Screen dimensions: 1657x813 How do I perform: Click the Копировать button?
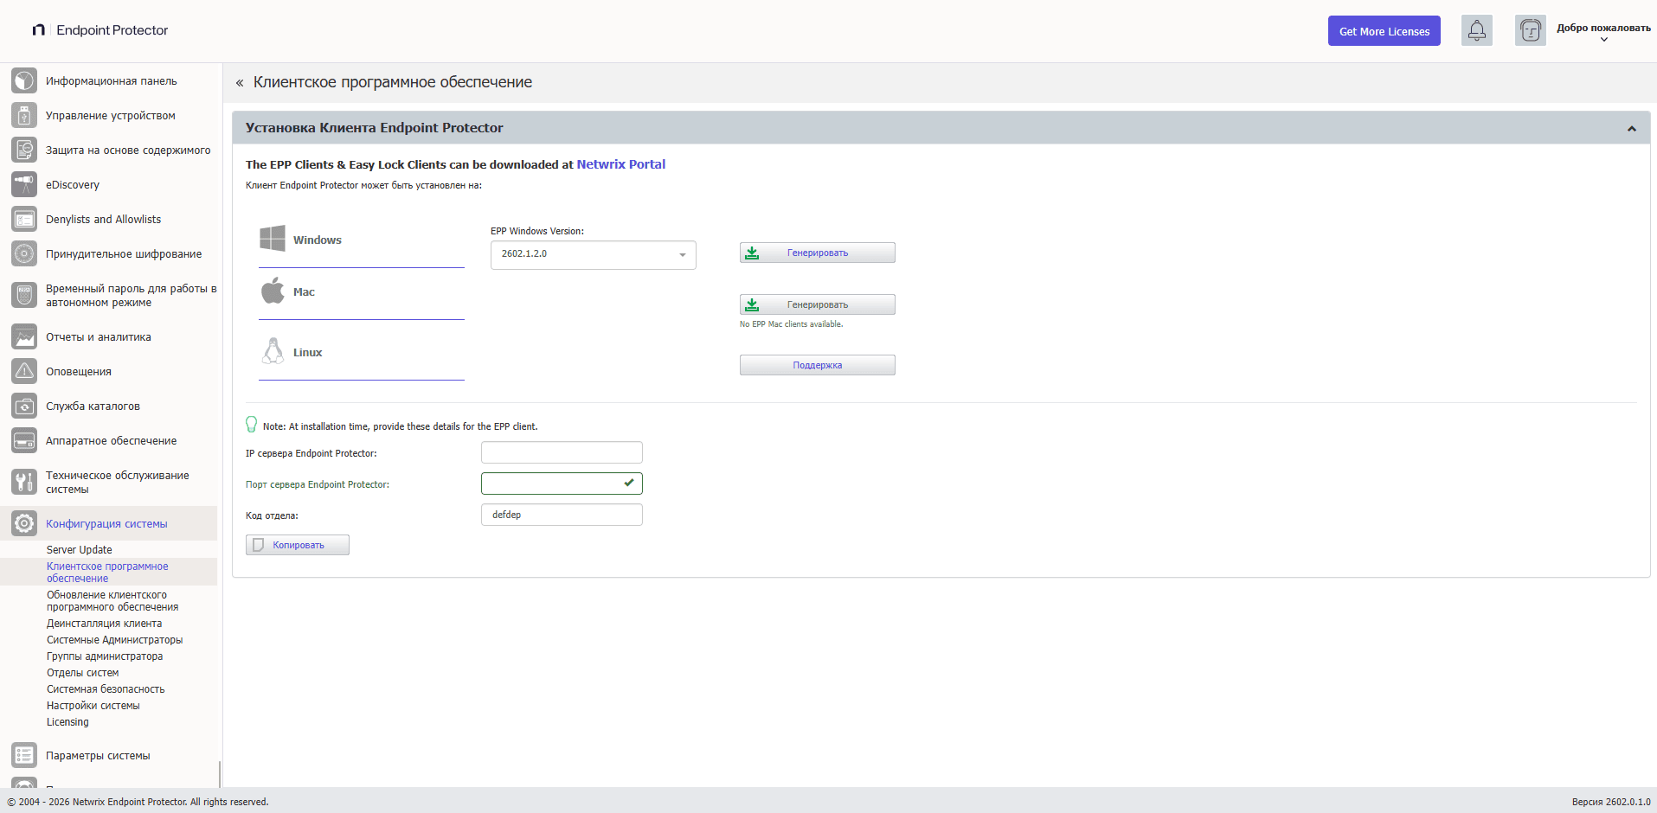pos(298,545)
